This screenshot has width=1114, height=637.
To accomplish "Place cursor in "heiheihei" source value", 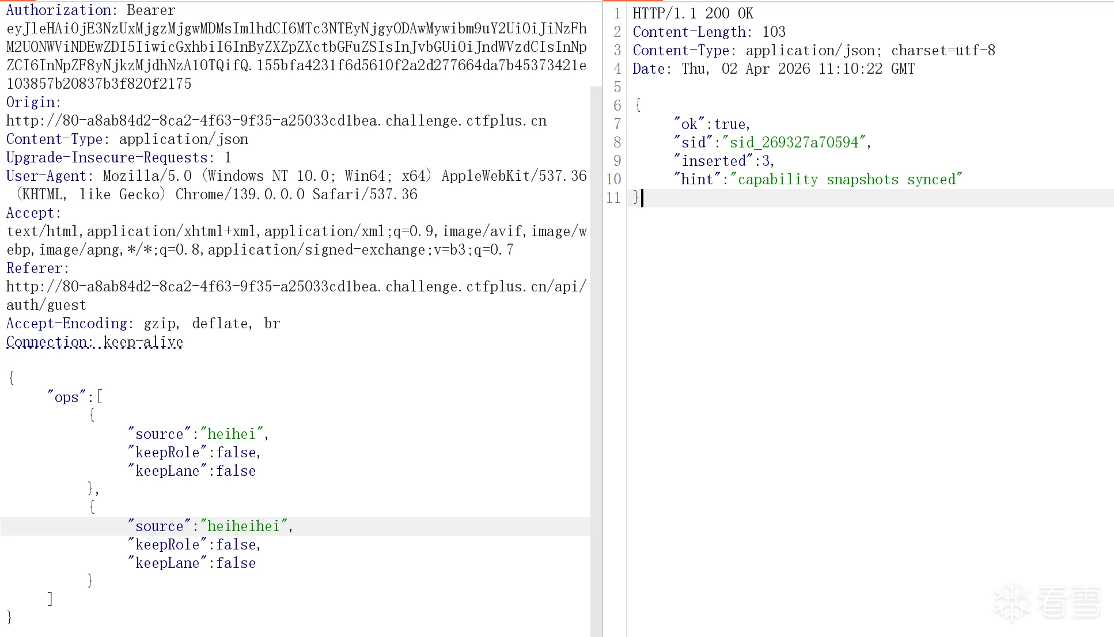I will pyautogui.click(x=244, y=526).
